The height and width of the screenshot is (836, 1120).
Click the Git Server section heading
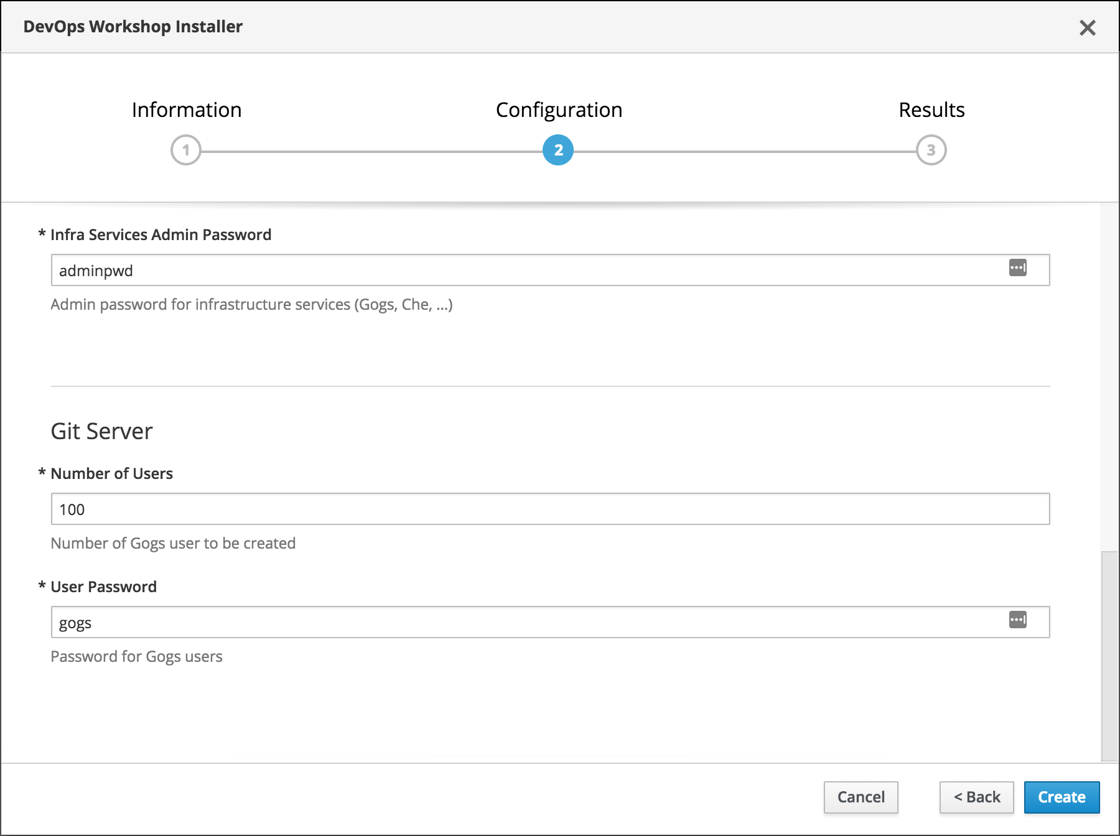[x=101, y=431]
